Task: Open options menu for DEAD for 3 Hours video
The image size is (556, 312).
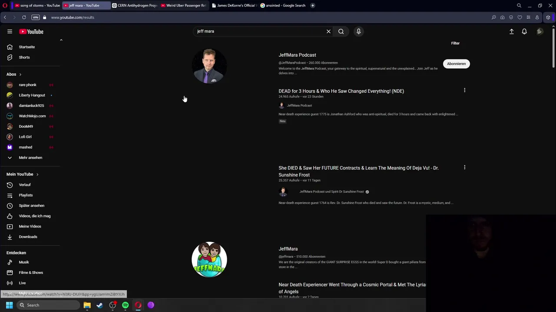Action: click(464, 90)
